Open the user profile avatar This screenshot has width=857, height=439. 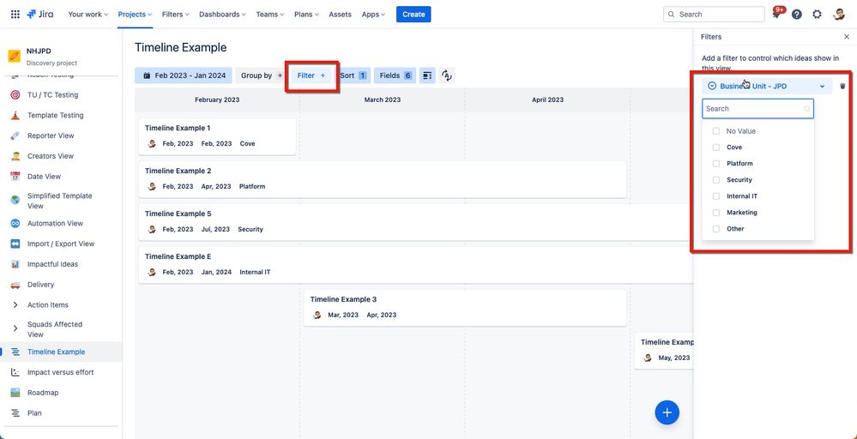point(839,15)
